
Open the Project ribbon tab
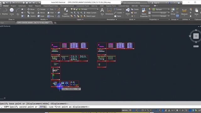pyautogui.click(x=13, y=6)
